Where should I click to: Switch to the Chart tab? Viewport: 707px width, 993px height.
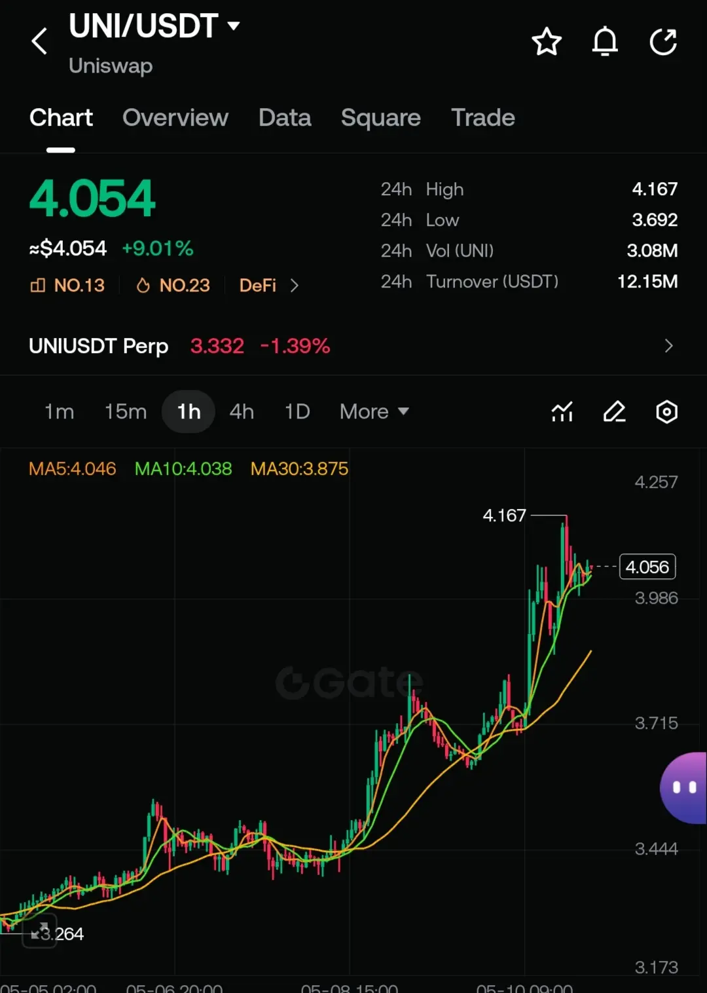(x=61, y=118)
